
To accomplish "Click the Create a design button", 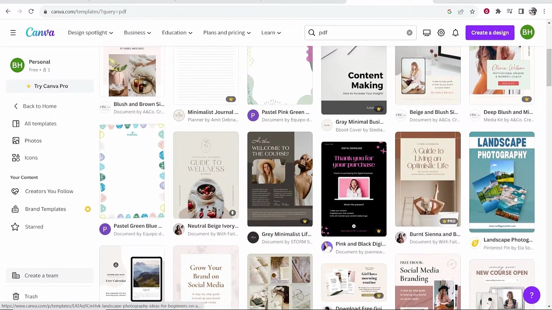I will tap(490, 32).
